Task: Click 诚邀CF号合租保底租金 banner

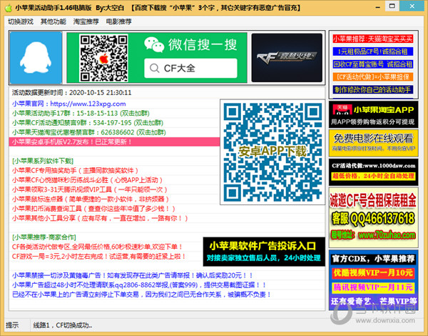Action: (373, 217)
